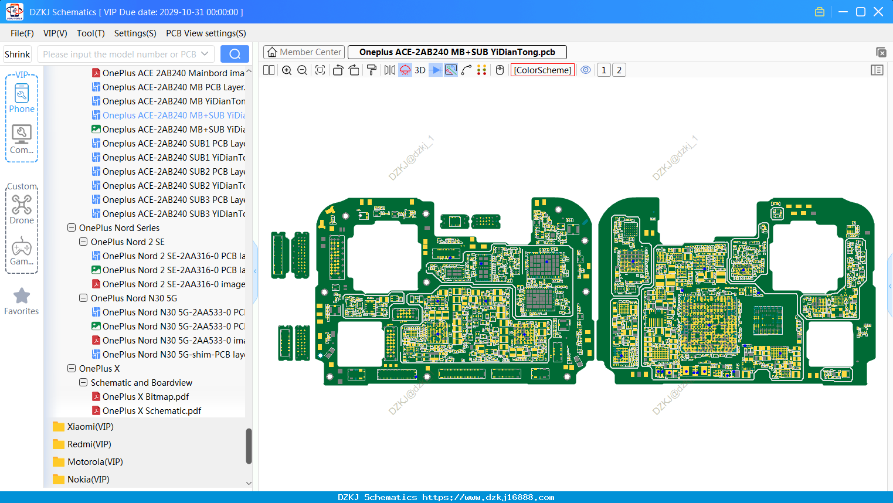The width and height of the screenshot is (893, 503).
Task: Fit the board to screen
Action: pos(320,70)
